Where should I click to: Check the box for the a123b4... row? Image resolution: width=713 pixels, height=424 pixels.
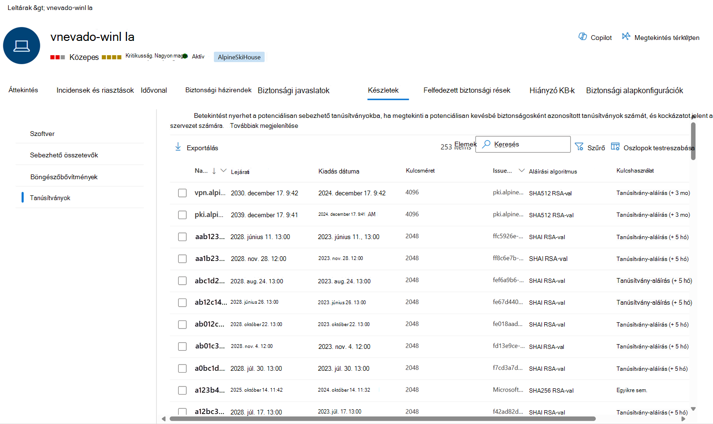click(x=182, y=390)
